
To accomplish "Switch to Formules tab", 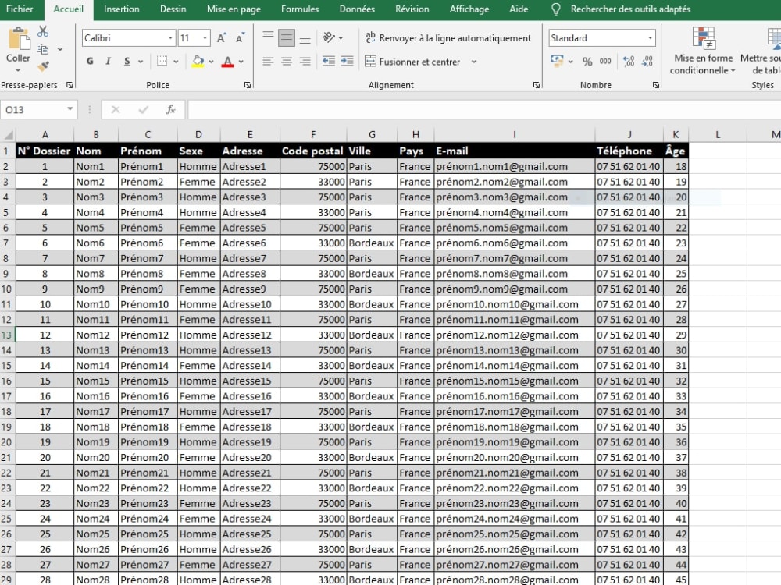I will pyautogui.click(x=300, y=9).
